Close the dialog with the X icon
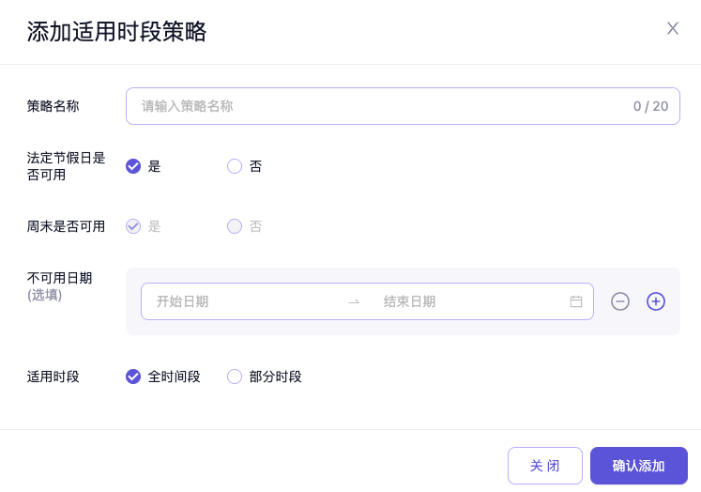Screen dimensions: 701x492 click(x=673, y=28)
